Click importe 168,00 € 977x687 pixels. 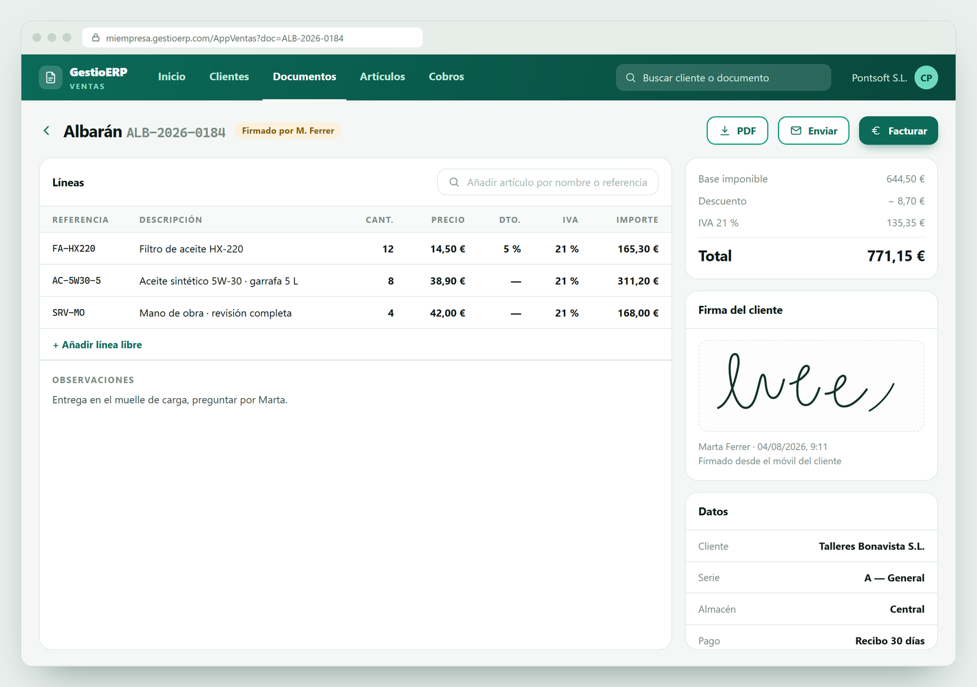pos(638,313)
